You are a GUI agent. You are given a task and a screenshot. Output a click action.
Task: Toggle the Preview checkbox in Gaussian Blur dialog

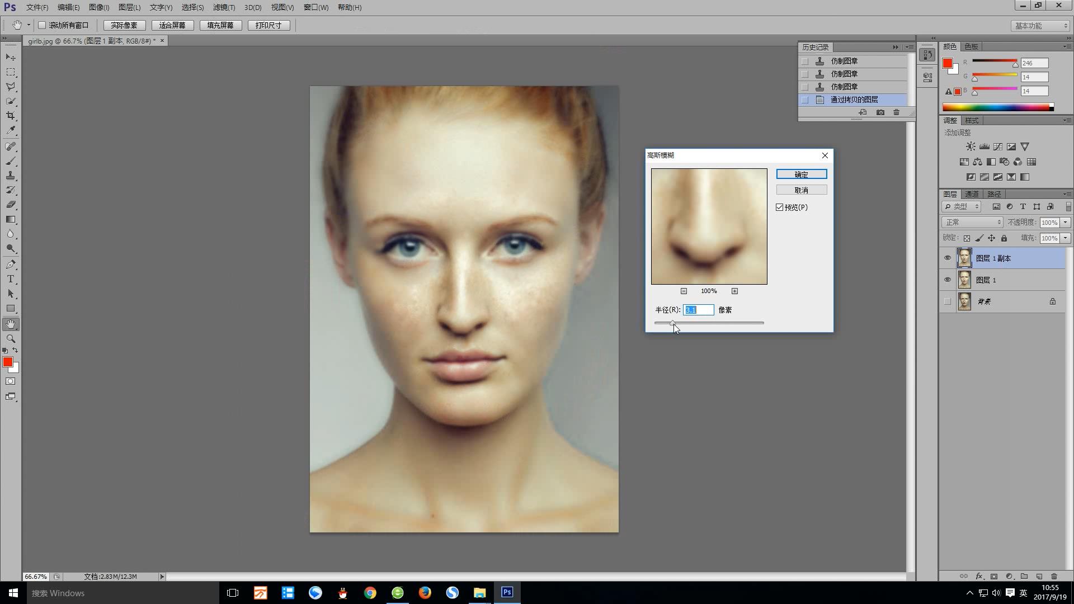pos(779,207)
